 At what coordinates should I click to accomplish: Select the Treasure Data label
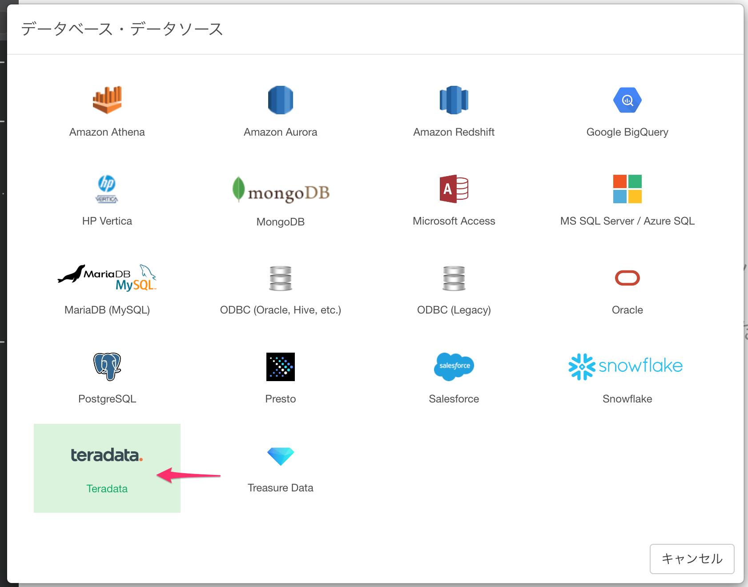[x=281, y=488]
